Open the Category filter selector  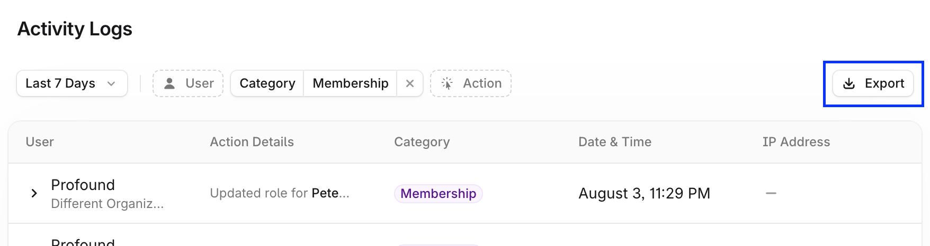point(267,83)
